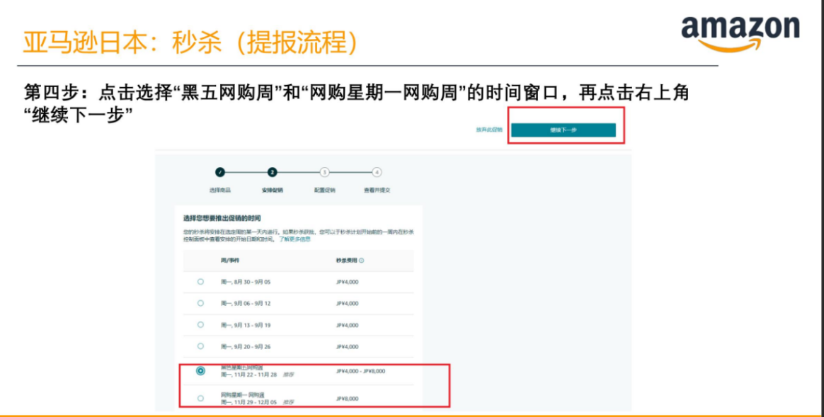Select the 网购星期一网购周 radio button

click(200, 396)
